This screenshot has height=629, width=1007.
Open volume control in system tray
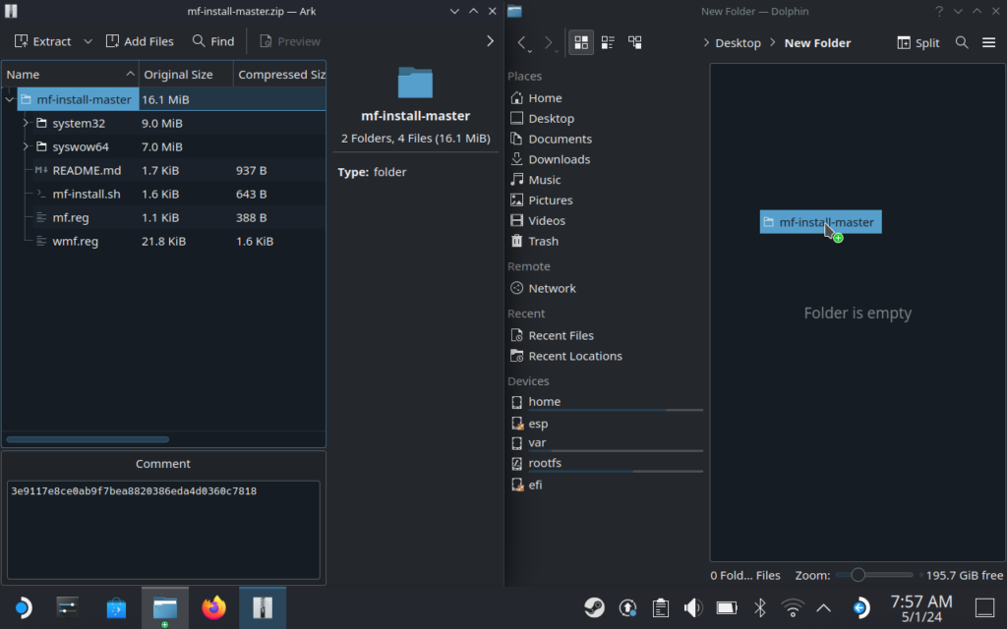tap(693, 607)
